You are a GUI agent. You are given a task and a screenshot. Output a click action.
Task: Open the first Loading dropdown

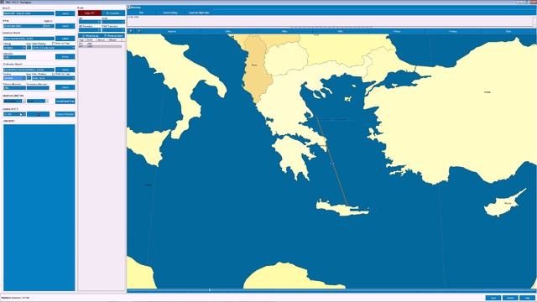(14, 114)
